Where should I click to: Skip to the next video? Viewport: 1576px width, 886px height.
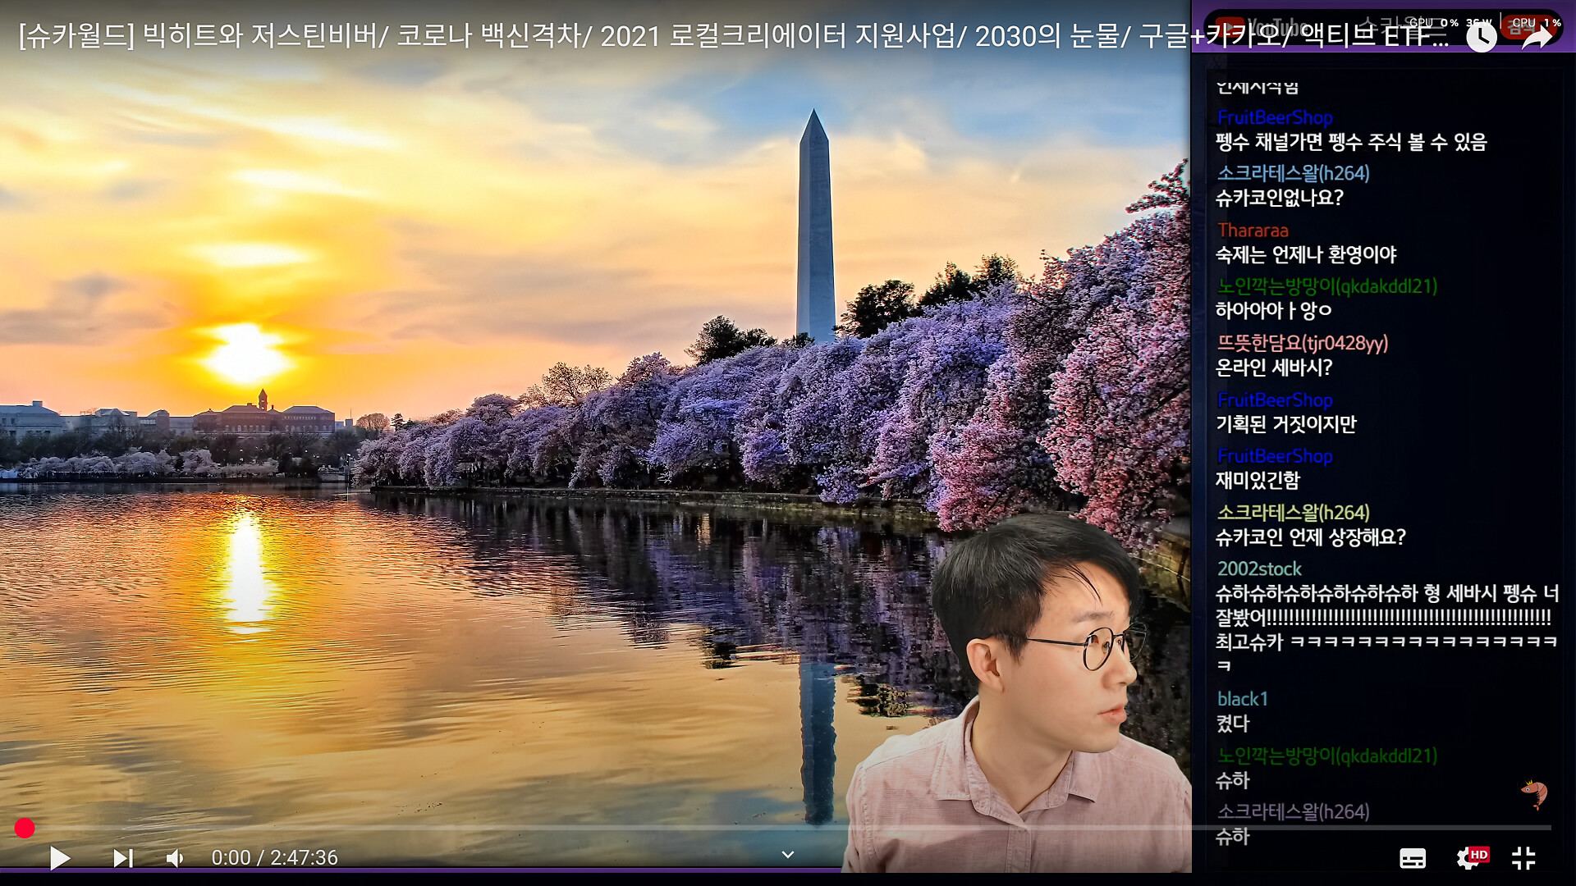tap(122, 858)
